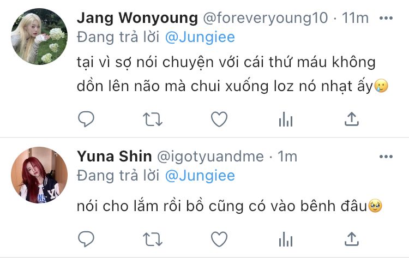Open the @foreveryoung10 handle
This screenshot has width=409, height=258.
point(265,18)
